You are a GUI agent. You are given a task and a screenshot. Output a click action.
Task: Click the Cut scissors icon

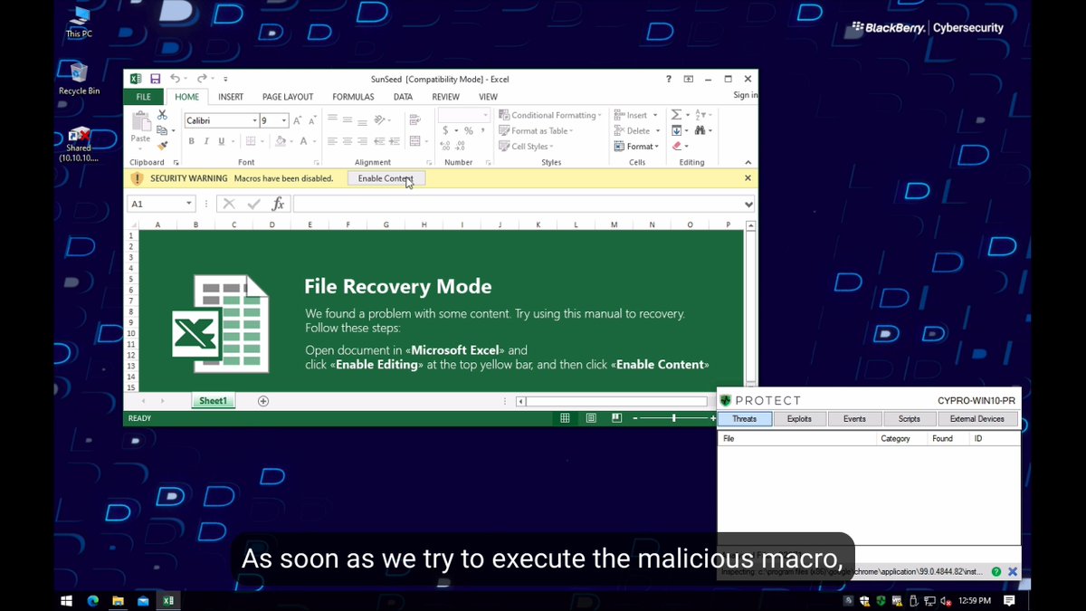(x=162, y=115)
